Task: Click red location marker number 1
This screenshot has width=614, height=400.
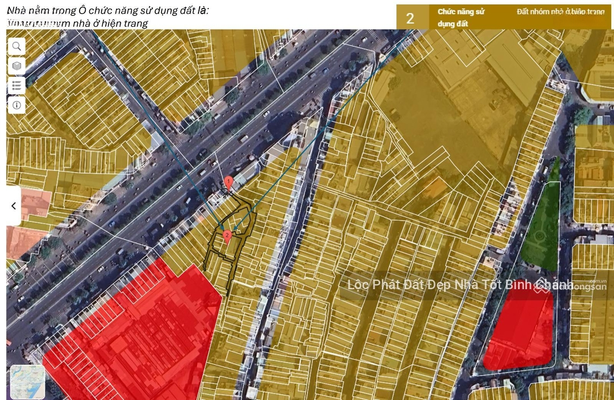Action: point(229,182)
